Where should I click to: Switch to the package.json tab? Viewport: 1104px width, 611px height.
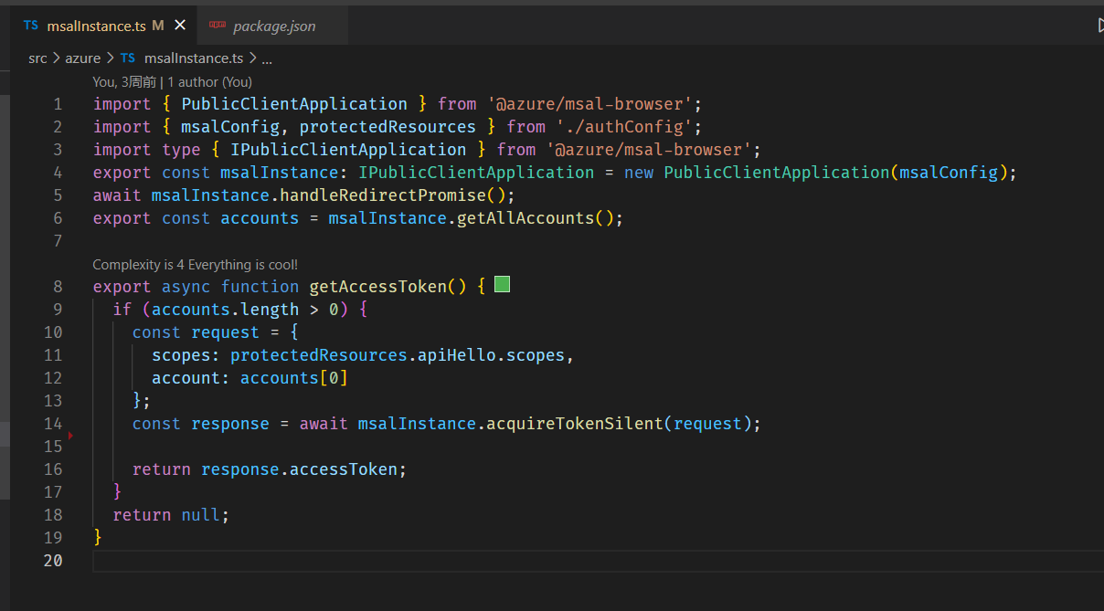pyautogui.click(x=272, y=26)
